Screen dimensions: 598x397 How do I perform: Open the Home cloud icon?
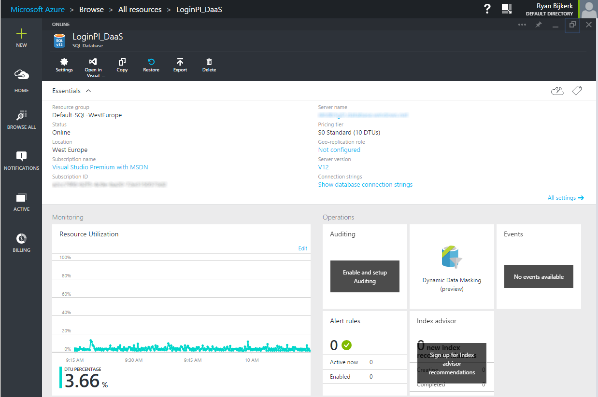pyautogui.click(x=21, y=75)
